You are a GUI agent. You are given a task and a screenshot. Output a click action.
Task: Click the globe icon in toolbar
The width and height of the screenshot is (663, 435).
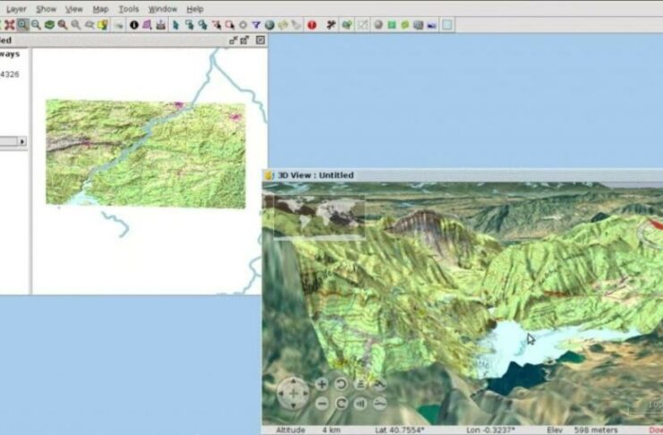(269, 25)
